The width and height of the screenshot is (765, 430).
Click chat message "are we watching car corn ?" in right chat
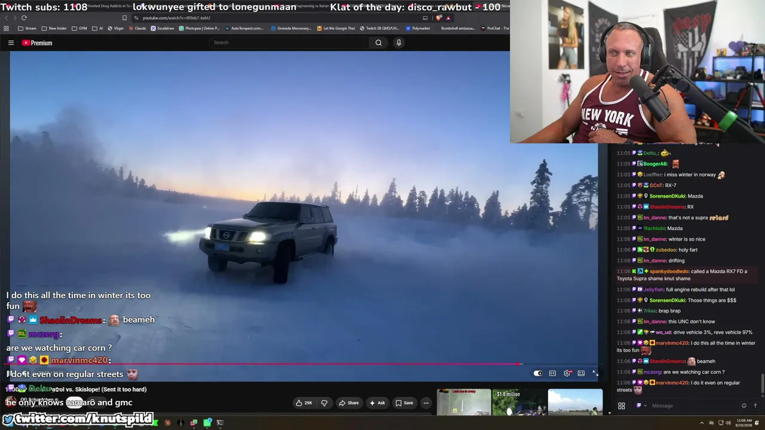pos(694,371)
